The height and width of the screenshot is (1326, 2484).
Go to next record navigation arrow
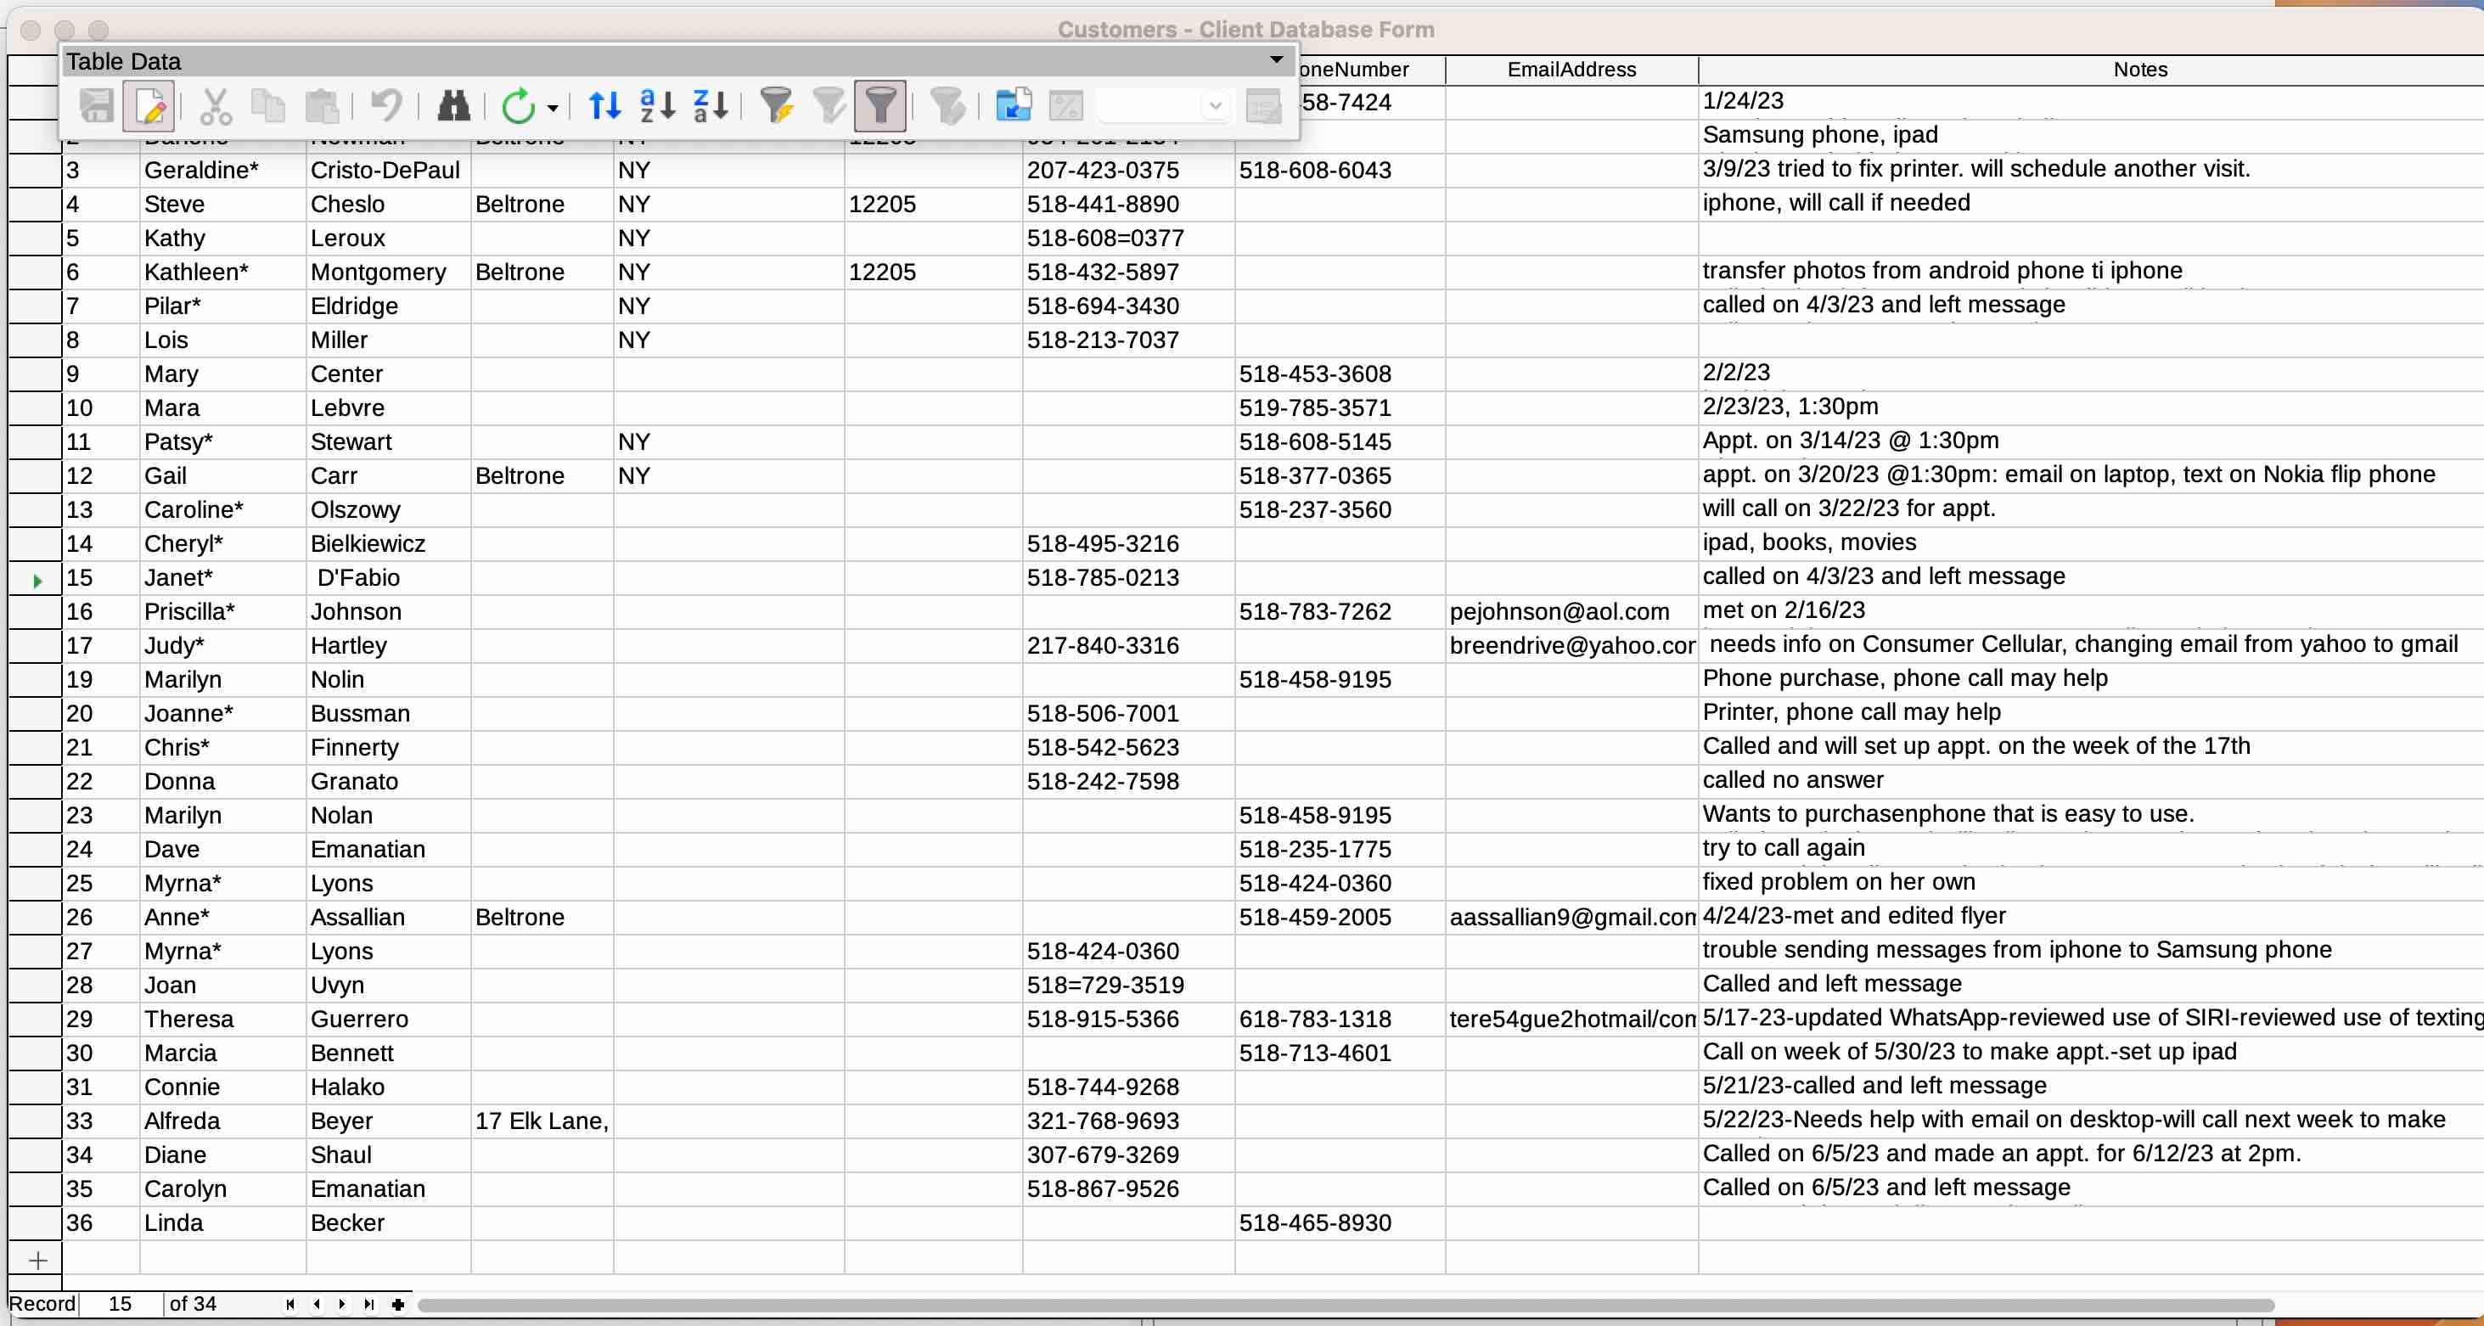pos(342,1304)
